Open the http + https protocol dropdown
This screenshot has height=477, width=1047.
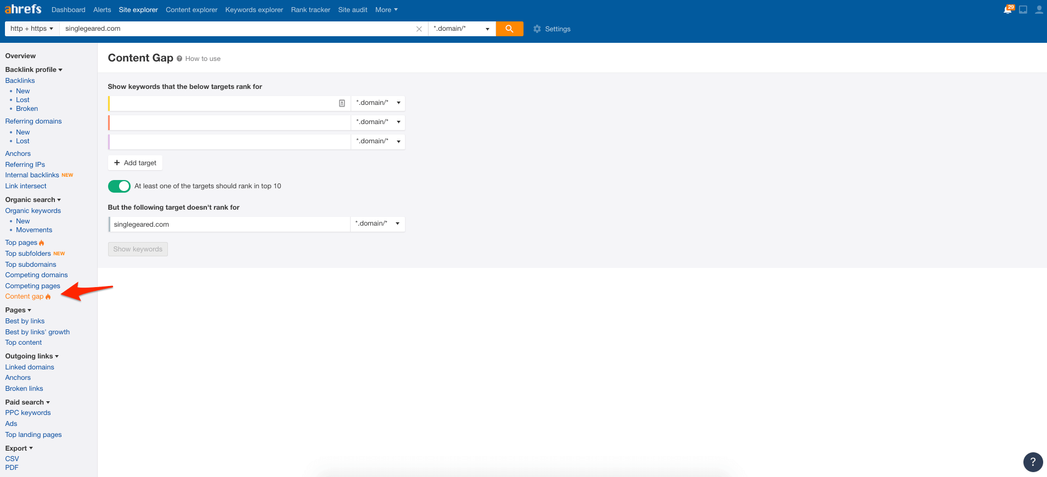[x=32, y=29]
